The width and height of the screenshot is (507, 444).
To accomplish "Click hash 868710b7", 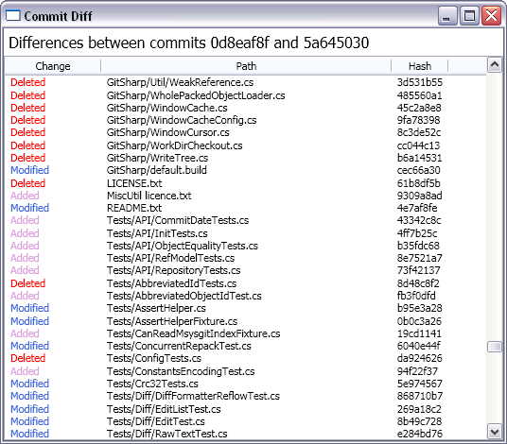I will click(x=420, y=396).
